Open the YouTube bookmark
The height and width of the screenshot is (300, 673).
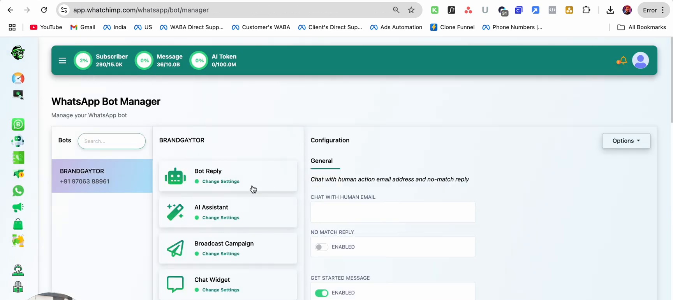point(46,27)
